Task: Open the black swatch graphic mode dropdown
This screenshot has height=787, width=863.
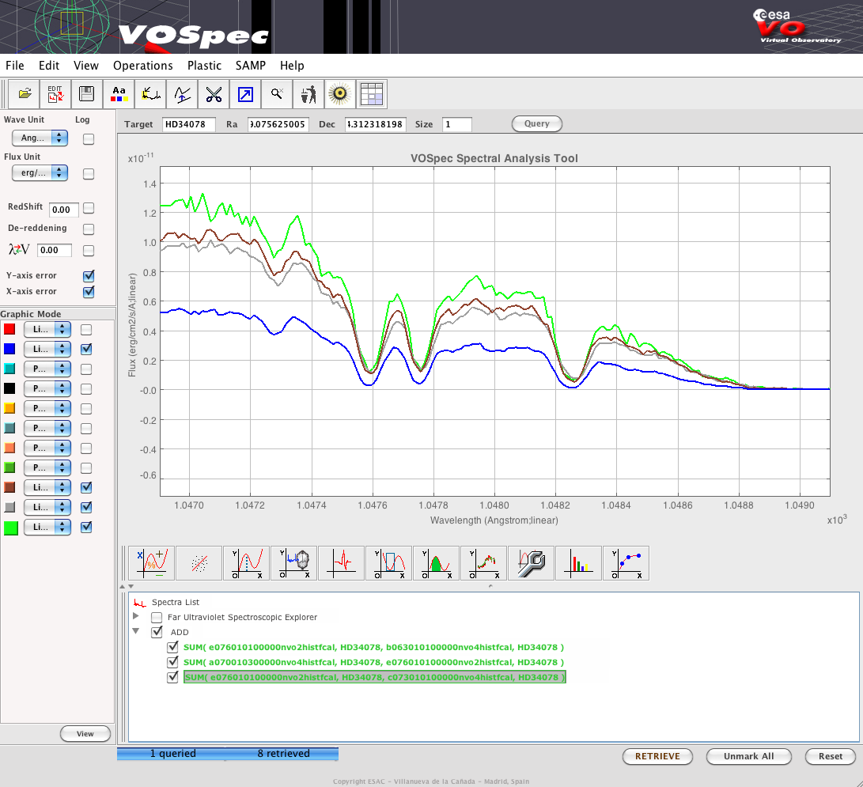Action: point(47,388)
